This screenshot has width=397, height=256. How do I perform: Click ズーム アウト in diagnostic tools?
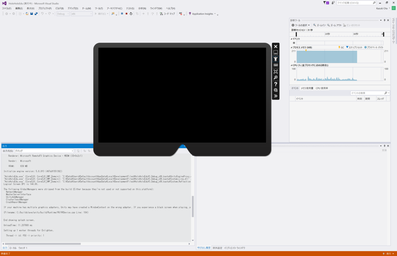click(334, 25)
